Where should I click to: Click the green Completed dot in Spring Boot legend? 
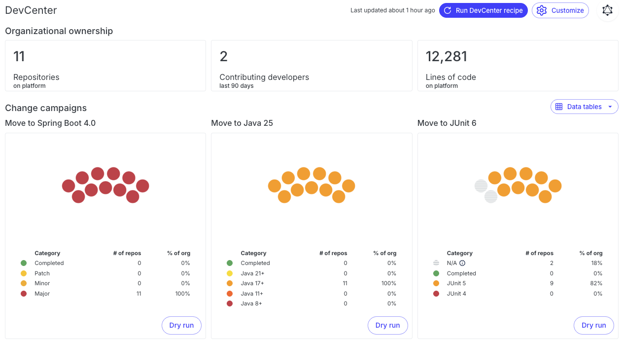click(x=24, y=263)
